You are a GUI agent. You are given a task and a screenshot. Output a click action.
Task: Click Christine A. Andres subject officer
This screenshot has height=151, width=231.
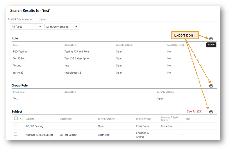point(143,135)
